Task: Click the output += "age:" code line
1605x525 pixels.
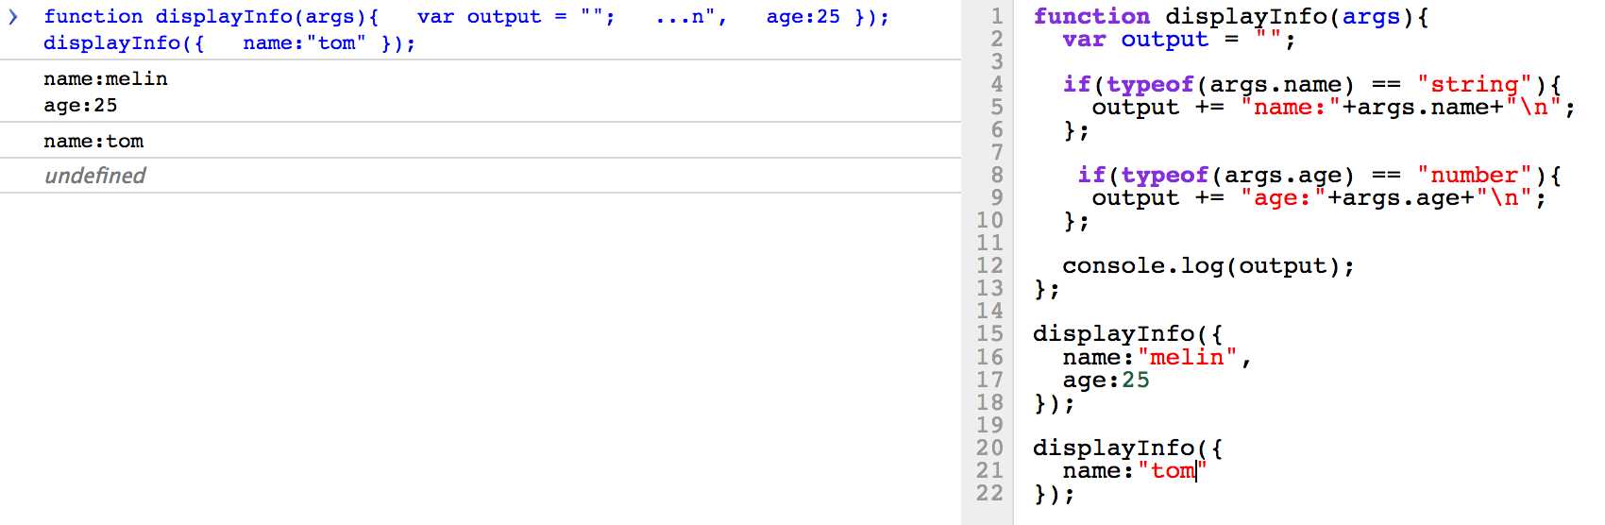Action: (1319, 198)
